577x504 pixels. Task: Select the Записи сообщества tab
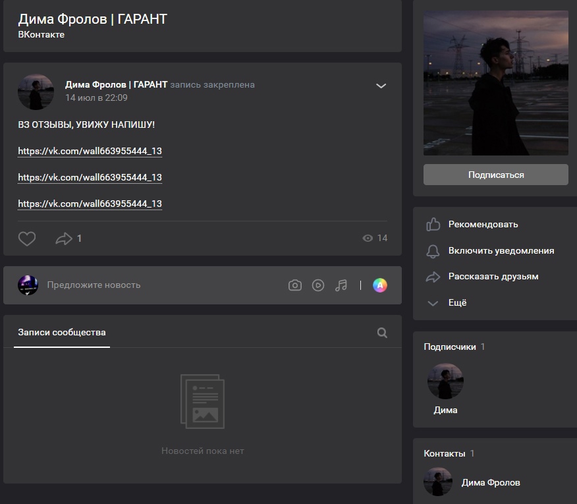[62, 333]
